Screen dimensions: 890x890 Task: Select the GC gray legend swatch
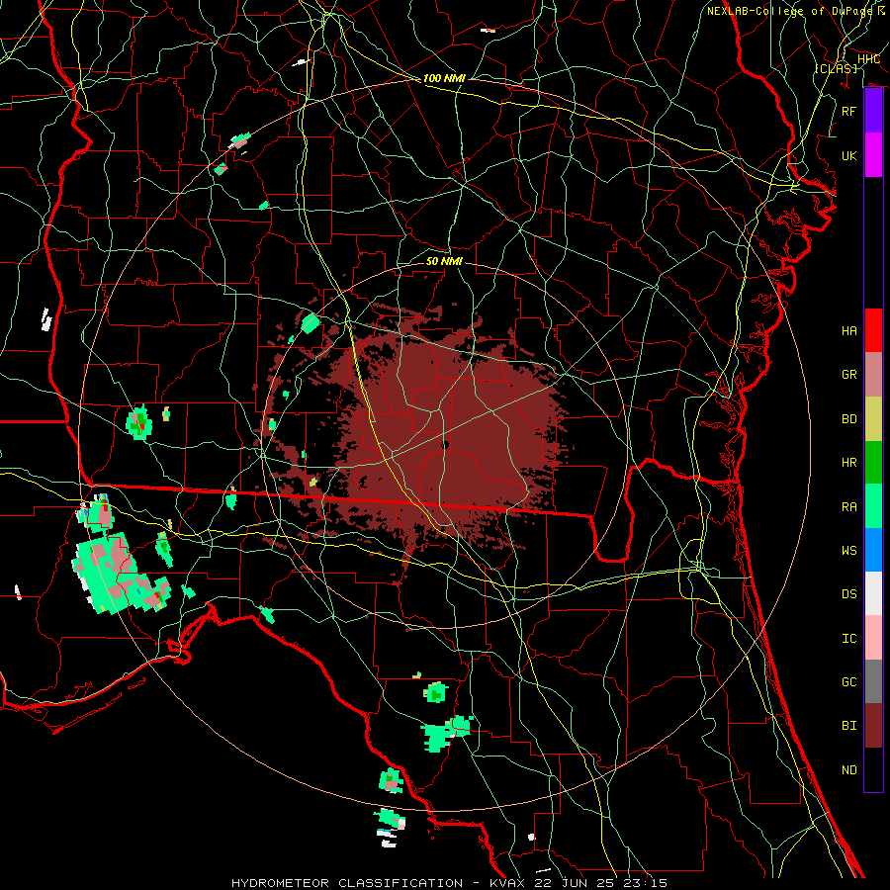(873, 681)
